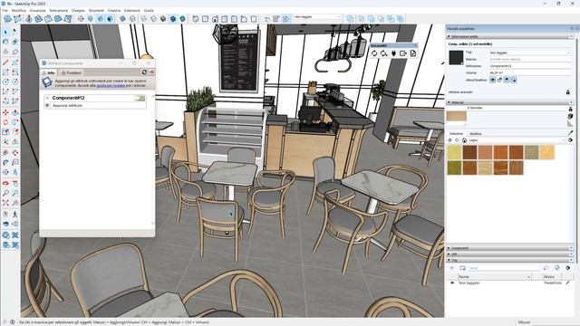Expand the Stili panel
The image size is (580, 326).
coord(509,254)
